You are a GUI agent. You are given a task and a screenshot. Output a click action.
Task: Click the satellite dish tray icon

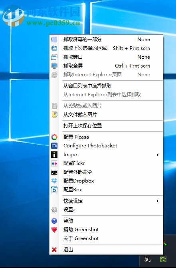[148, 259]
